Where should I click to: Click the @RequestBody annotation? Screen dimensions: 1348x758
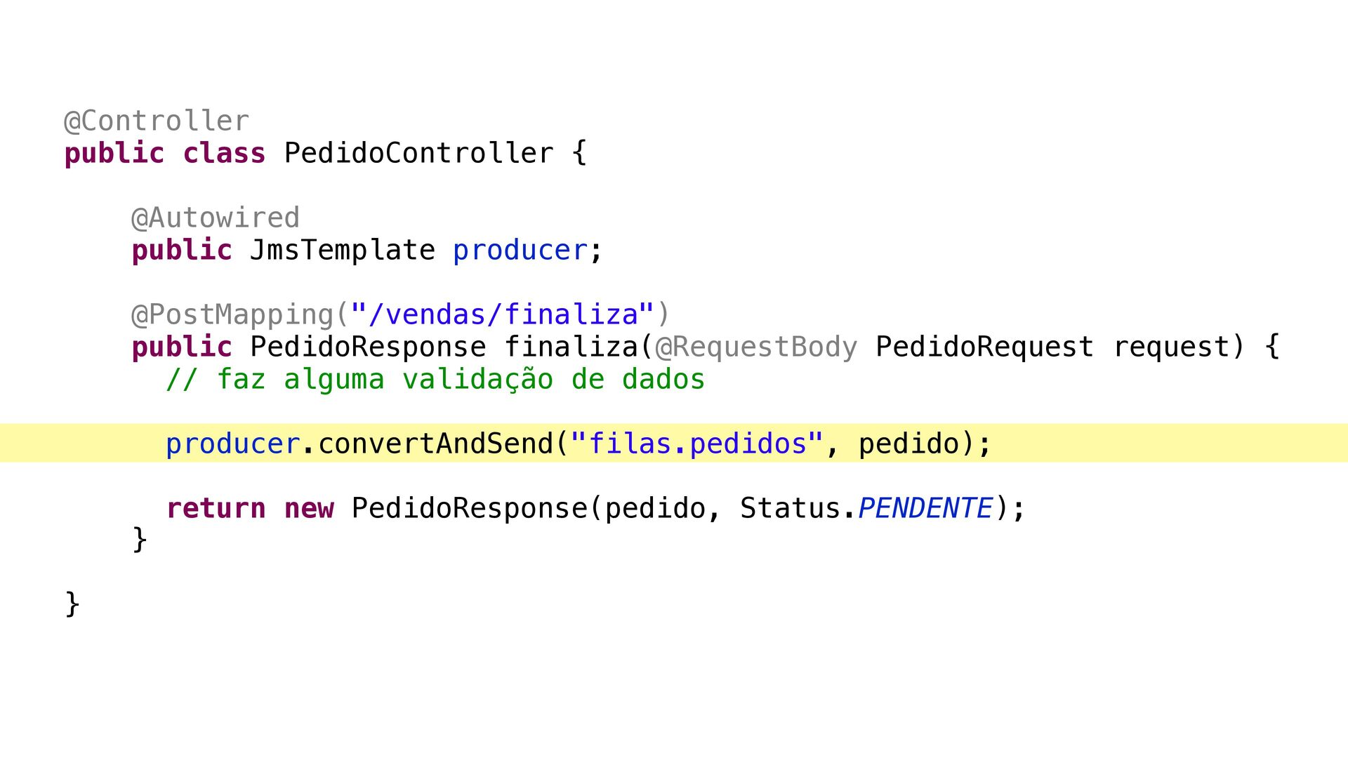[x=756, y=347]
